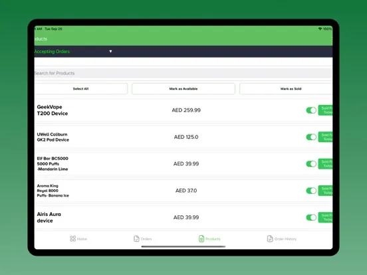
Task: Select the Airis Aura device name
Action: 49,217
